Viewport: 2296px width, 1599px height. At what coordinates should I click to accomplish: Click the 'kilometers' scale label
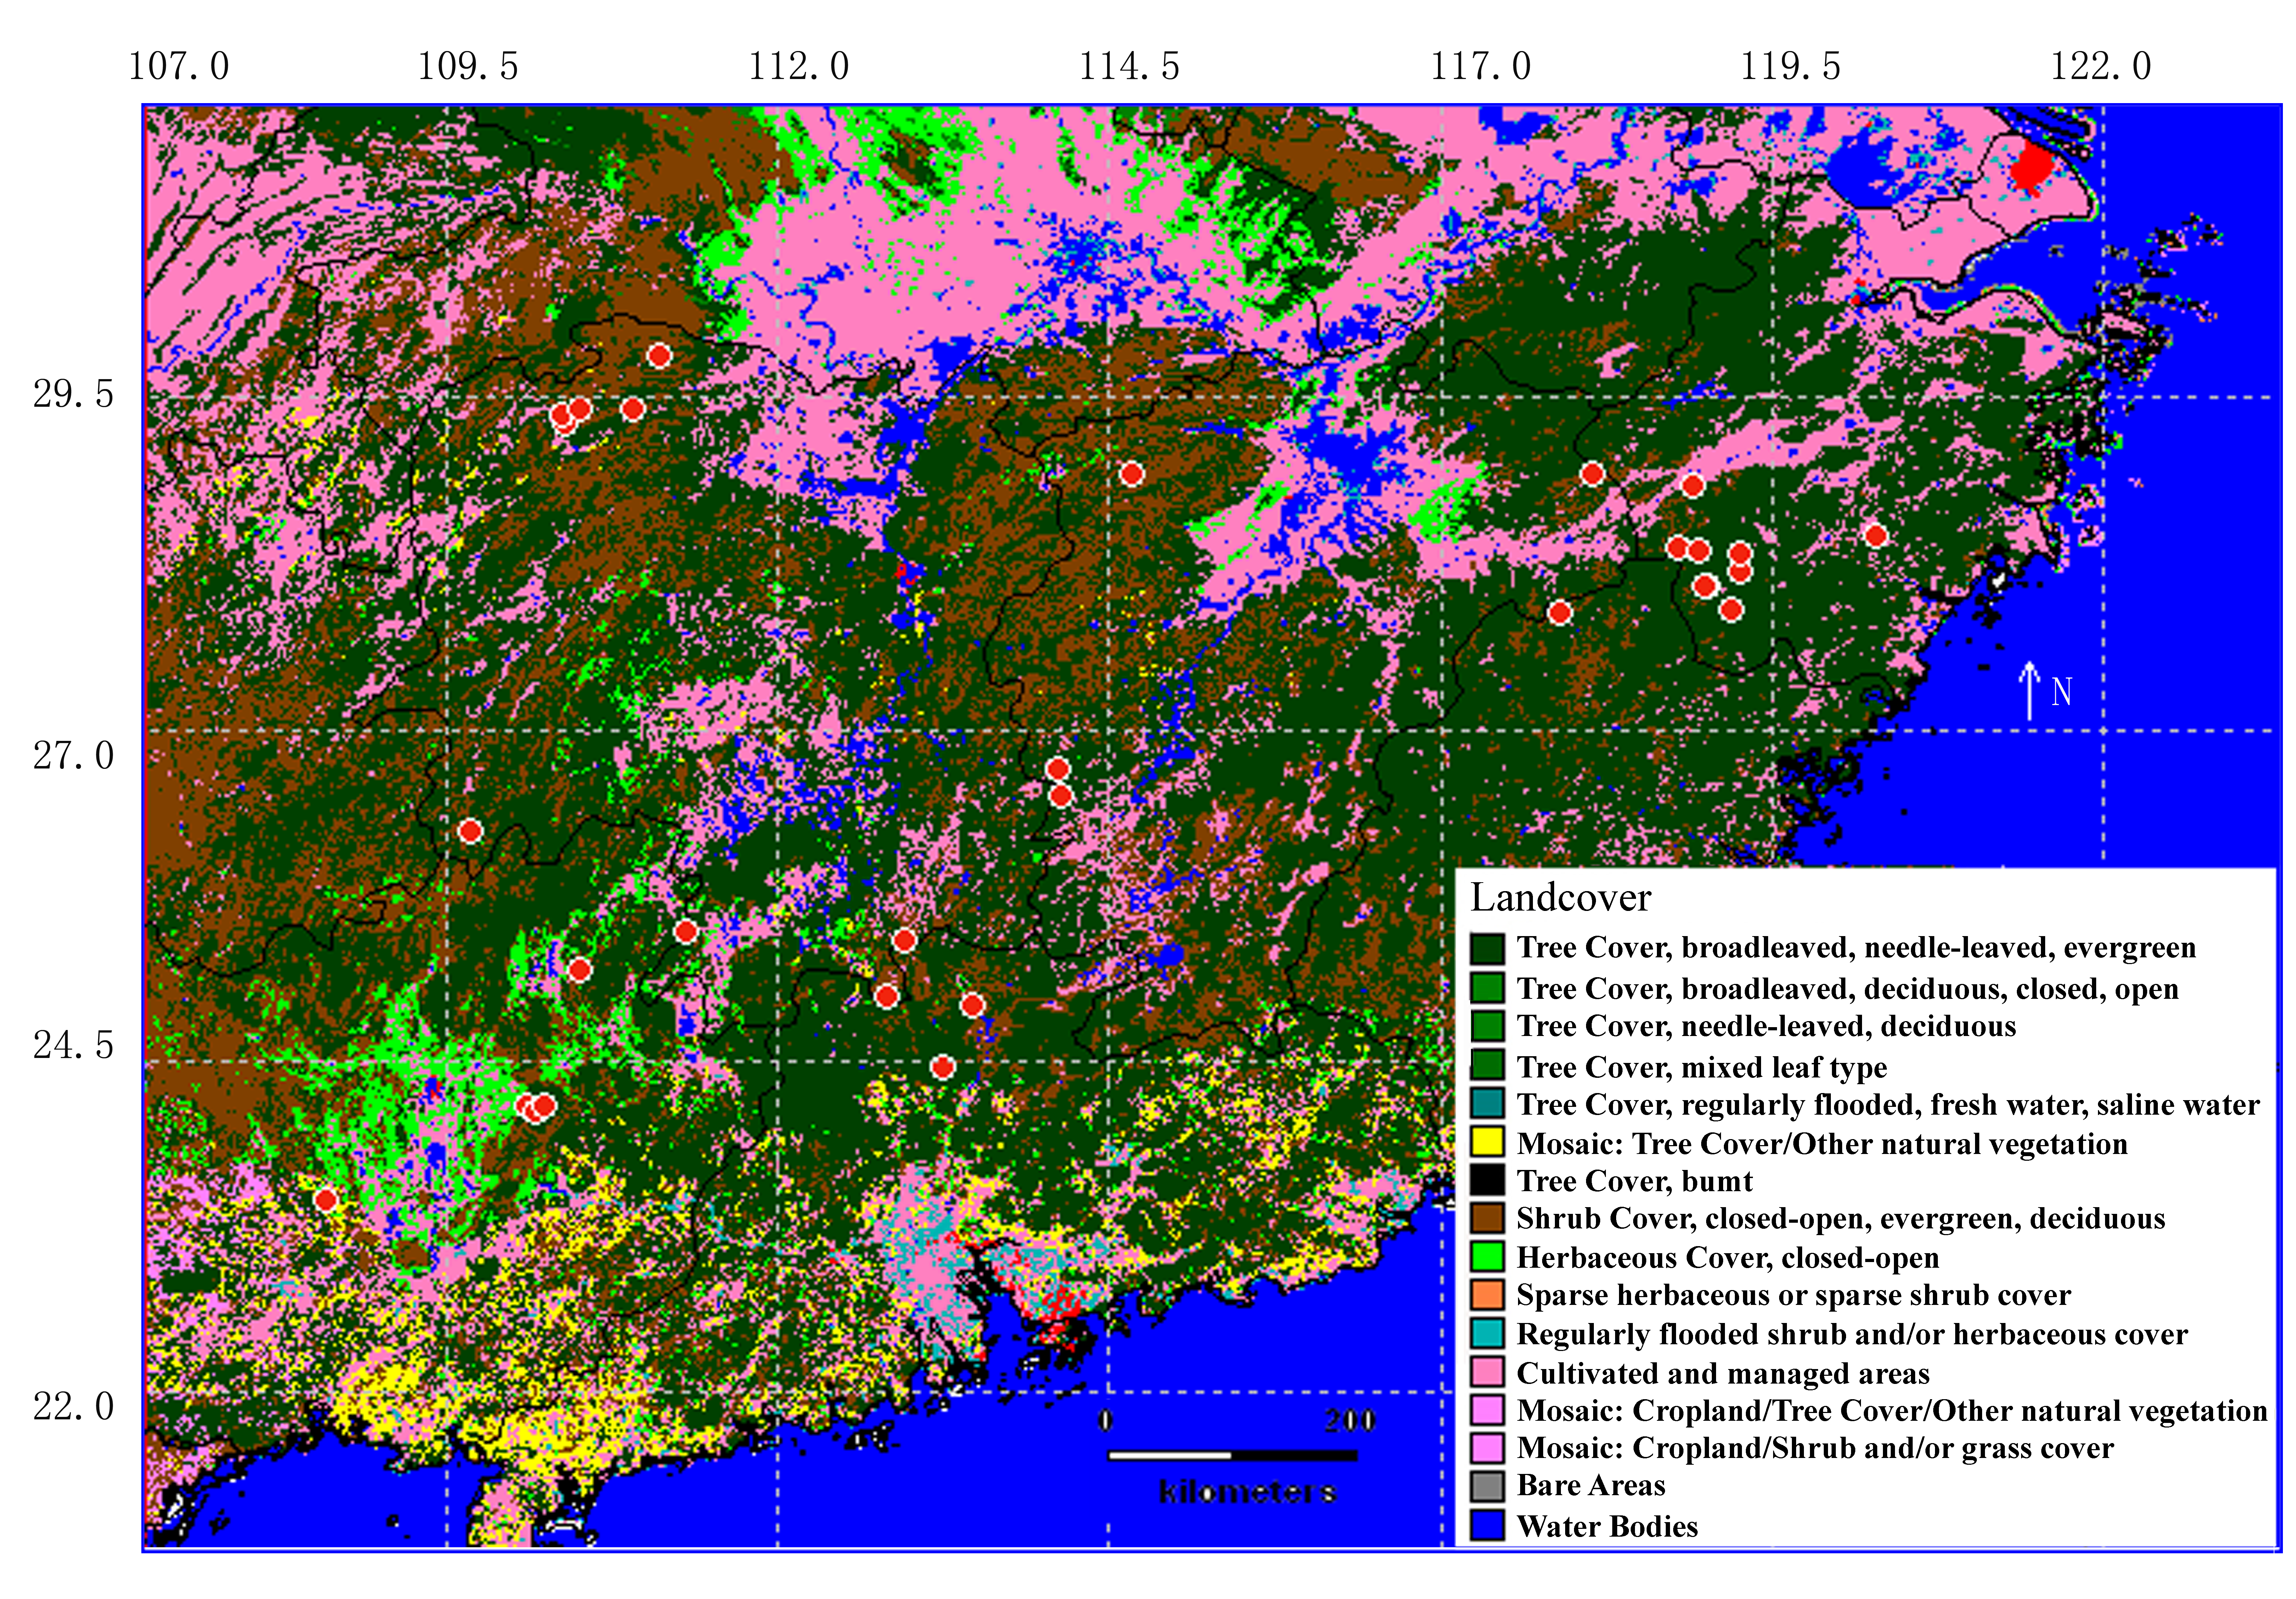1247,1492
